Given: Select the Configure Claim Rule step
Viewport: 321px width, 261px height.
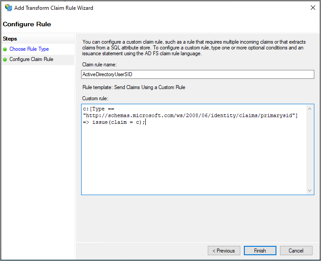Looking at the screenshot, I should 31,59.
